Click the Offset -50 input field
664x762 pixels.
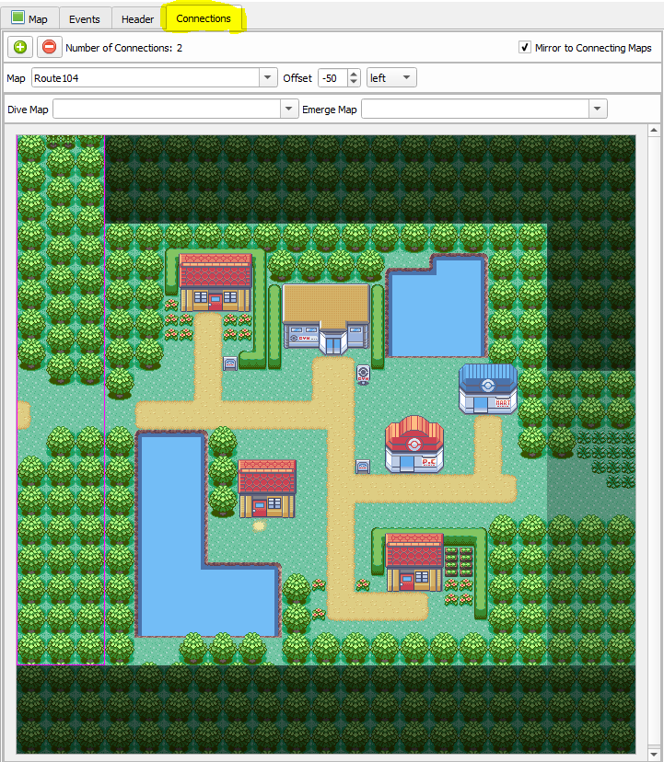click(333, 77)
